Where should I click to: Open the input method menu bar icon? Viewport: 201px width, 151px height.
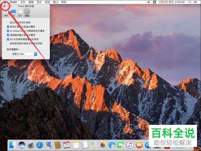[x=154, y=2]
